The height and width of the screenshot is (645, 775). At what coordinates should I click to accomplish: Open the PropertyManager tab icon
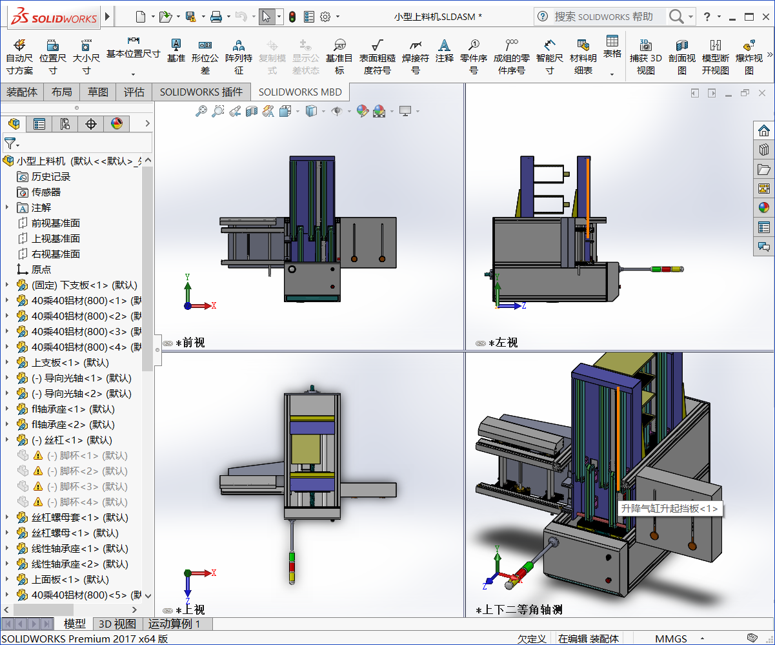coord(39,123)
